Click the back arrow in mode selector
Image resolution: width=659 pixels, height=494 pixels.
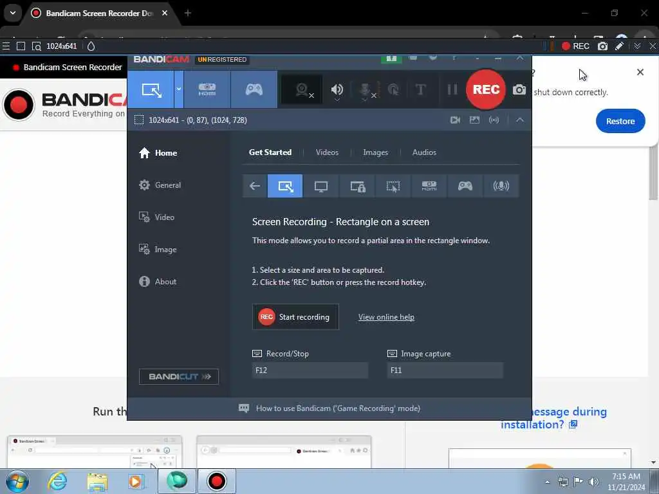[x=255, y=186]
